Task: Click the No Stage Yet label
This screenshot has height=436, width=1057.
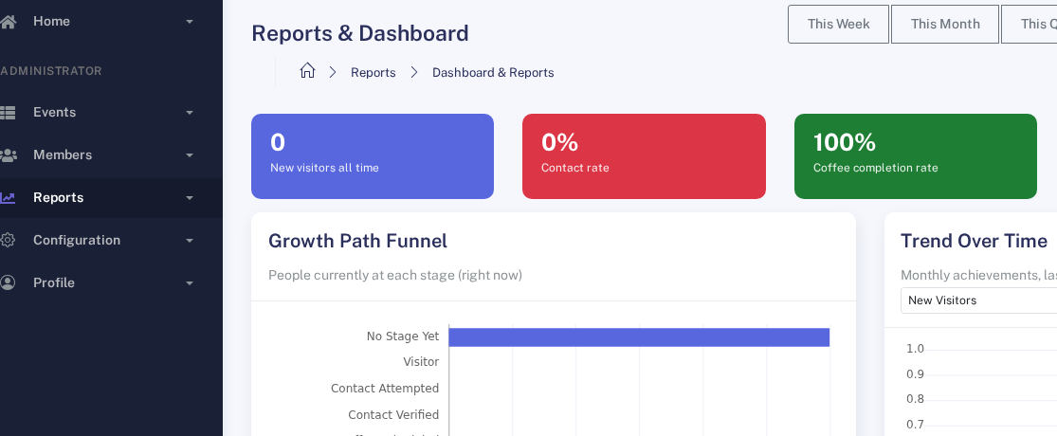Action: [x=403, y=336]
